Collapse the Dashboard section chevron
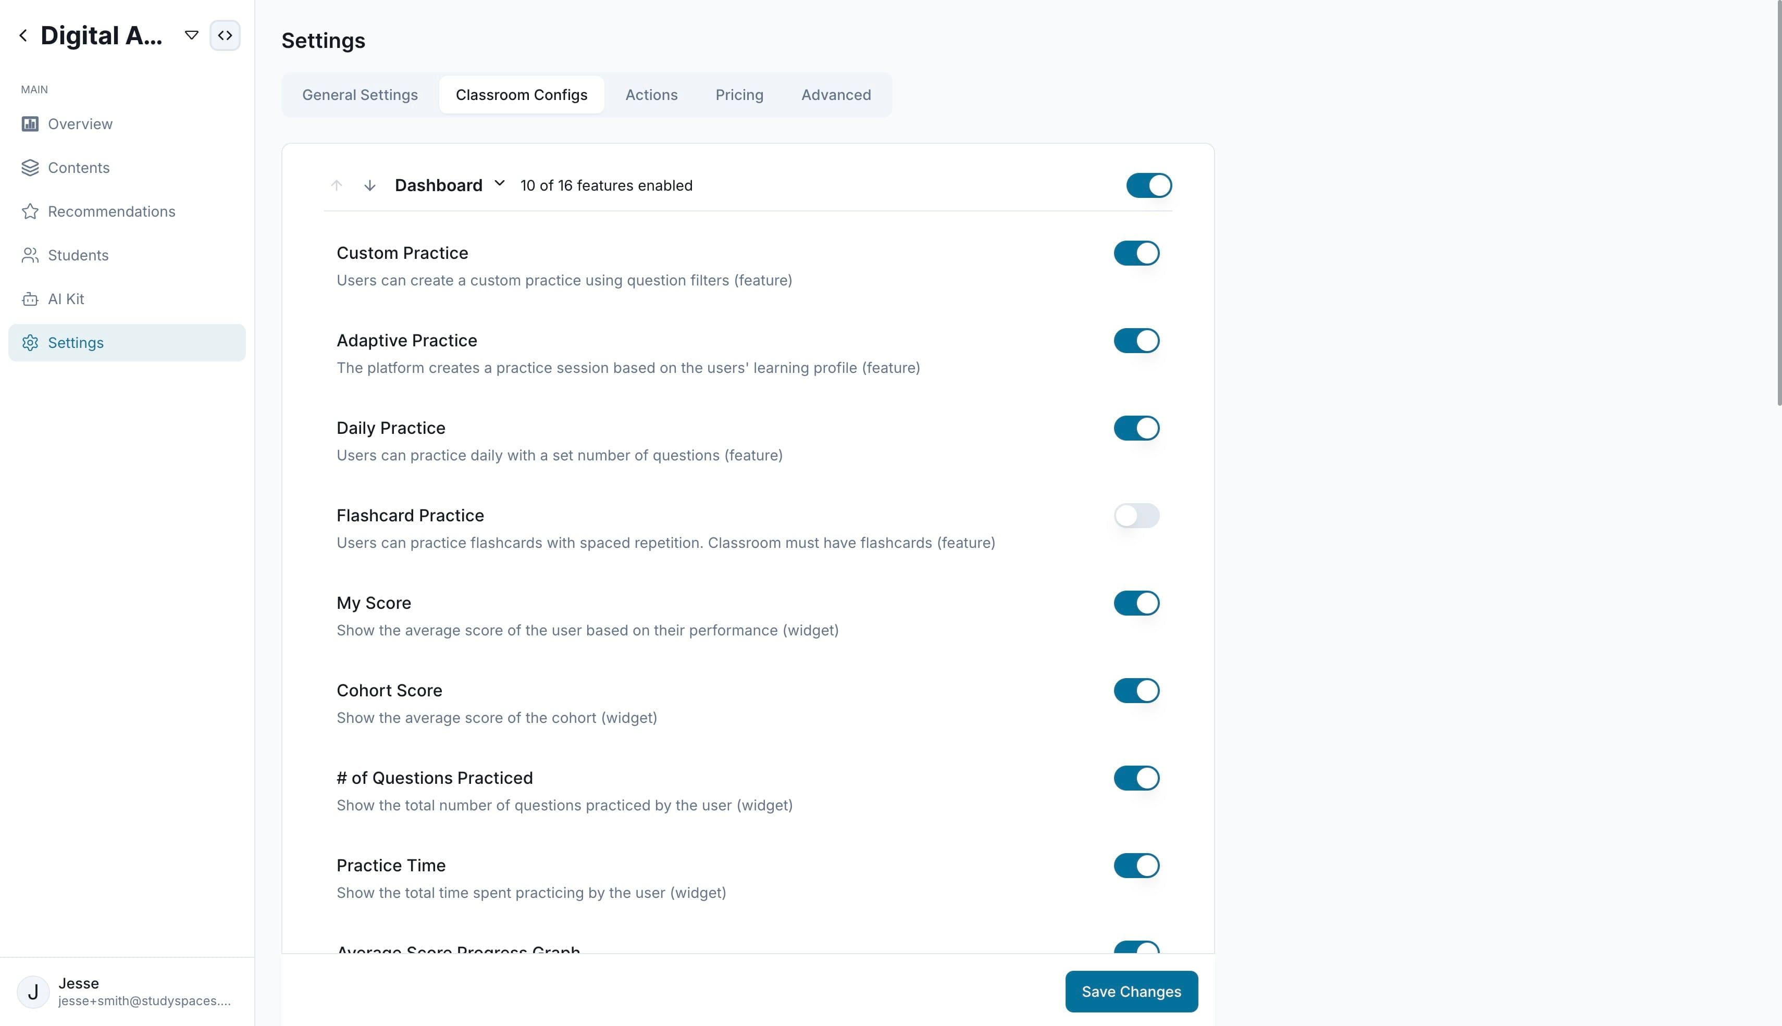1782x1026 pixels. (x=500, y=183)
